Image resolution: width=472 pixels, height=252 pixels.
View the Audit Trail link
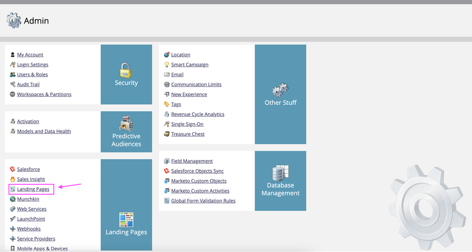tap(28, 84)
